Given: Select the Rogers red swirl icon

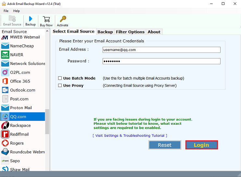Looking at the screenshot, I should [x=5, y=143].
